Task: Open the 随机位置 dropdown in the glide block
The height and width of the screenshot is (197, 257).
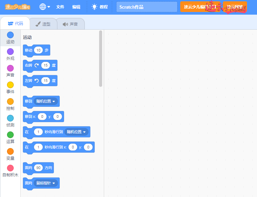Action: coord(76,132)
